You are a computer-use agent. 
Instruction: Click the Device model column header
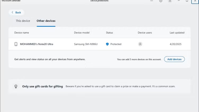point(82,33)
